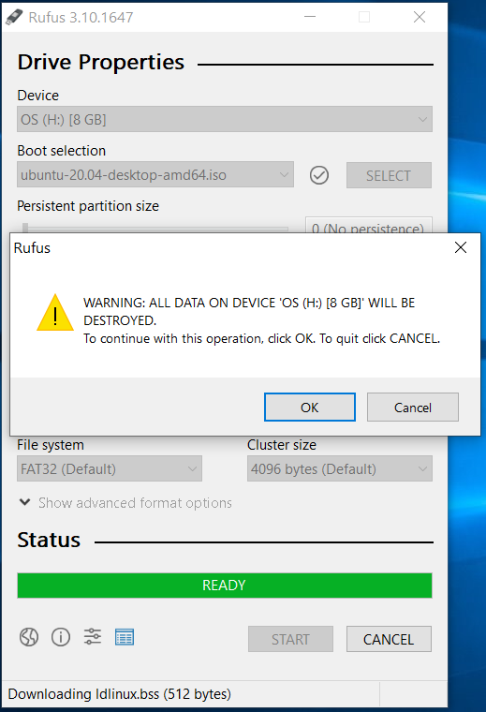Click the globe language icon
This screenshot has height=712, width=486.
(29, 637)
